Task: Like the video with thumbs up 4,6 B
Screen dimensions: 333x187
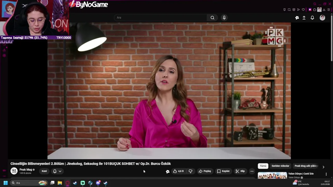Action: [178, 171]
